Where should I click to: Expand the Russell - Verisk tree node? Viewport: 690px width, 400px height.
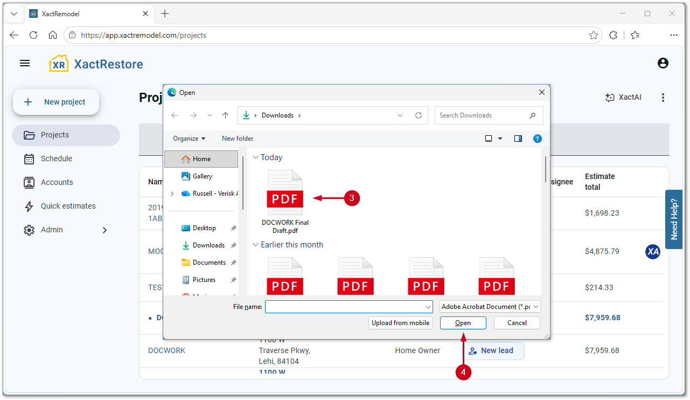click(x=172, y=194)
